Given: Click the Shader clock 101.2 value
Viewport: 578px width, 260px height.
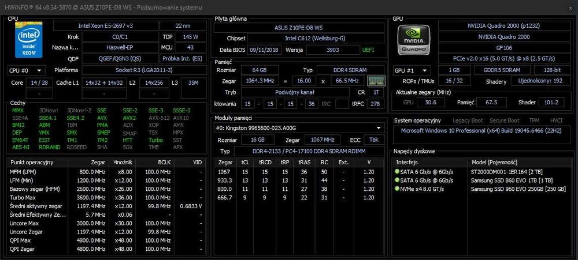Looking at the screenshot, I should pyautogui.click(x=551, y=102).
